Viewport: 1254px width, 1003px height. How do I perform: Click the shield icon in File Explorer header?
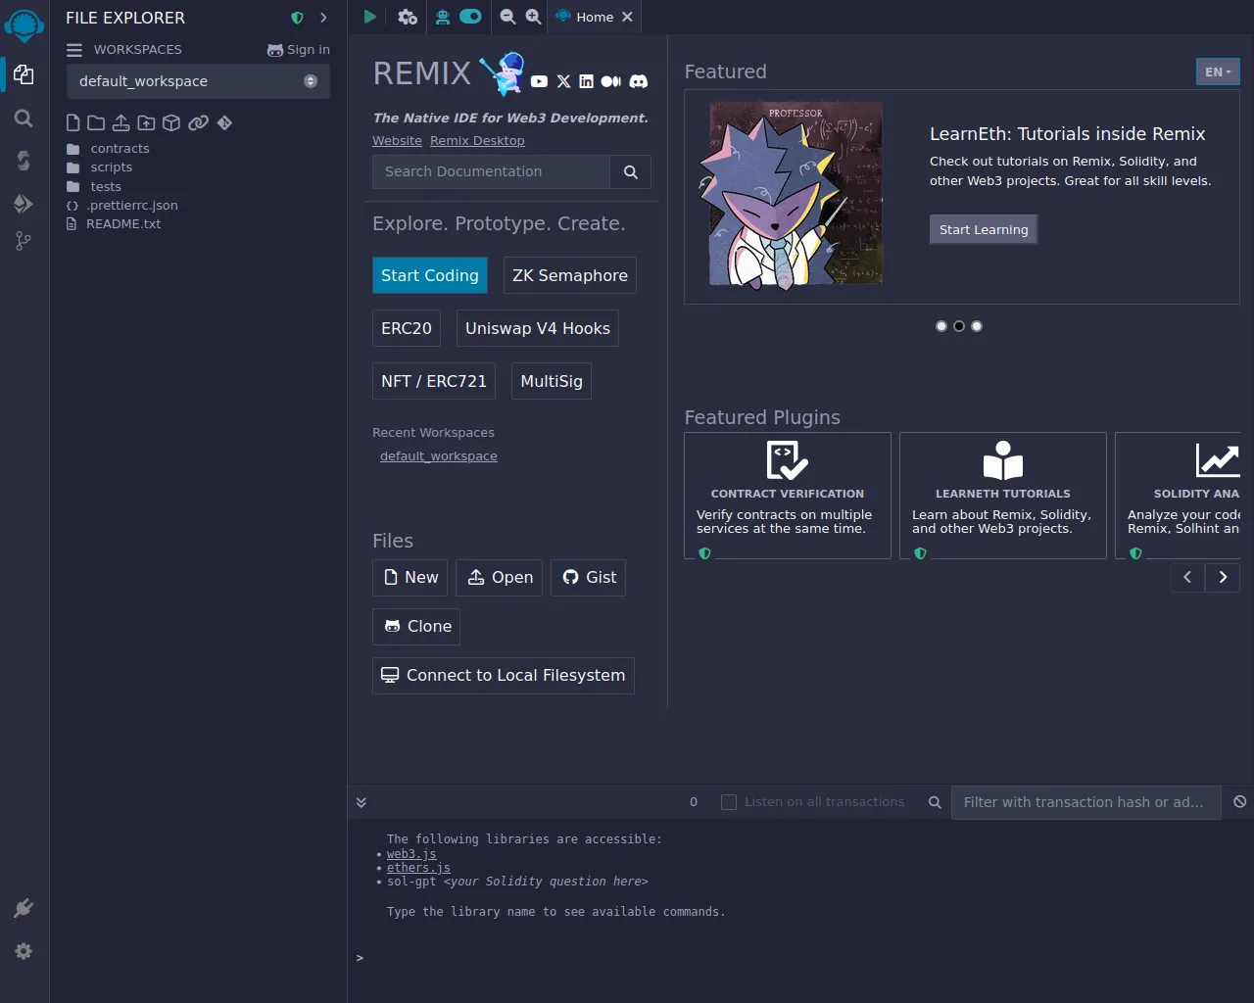(298, 18)
